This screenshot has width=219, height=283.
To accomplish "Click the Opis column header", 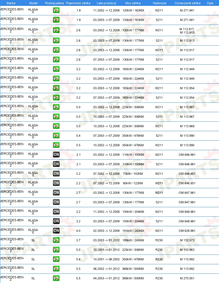I will point(210,3).
